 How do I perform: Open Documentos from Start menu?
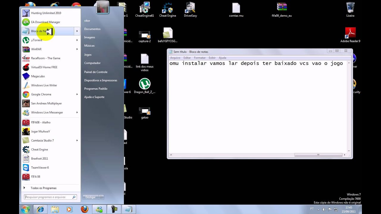92,29
